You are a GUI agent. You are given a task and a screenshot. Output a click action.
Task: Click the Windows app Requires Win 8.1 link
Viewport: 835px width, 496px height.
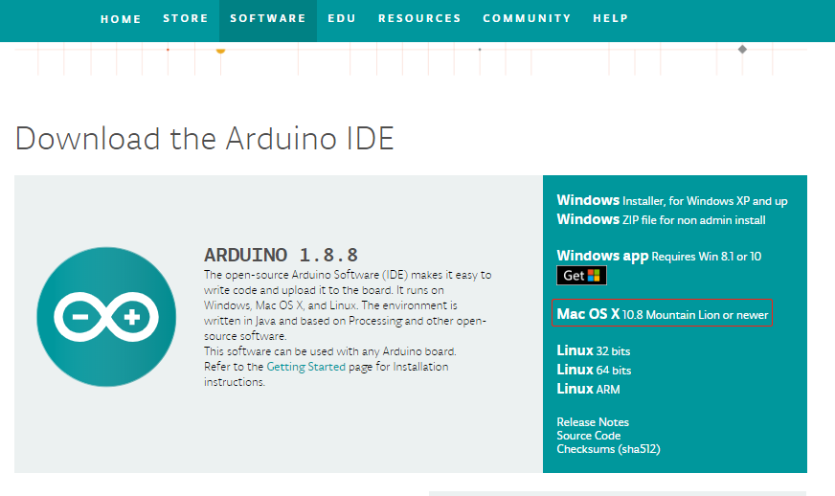(x=659, y=257)
